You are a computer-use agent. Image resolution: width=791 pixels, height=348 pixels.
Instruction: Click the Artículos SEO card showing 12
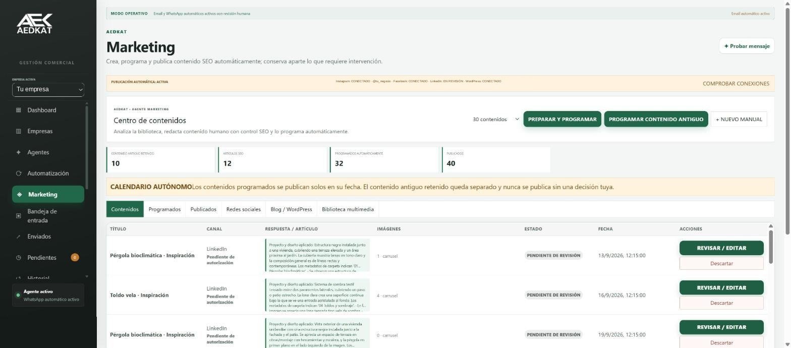[x=273, y=160]
